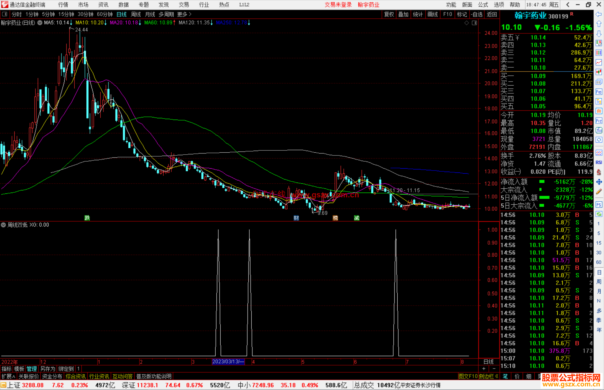The height and width of the screenshot is (390, 604).
Task: Click the plus zoom-in chart control
Action: tap(484, 369)
